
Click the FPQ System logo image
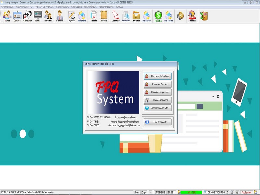click(x=113, y=92)
